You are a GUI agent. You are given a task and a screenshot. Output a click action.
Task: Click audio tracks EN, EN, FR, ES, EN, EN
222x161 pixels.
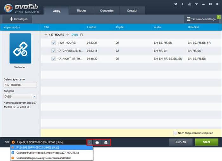click(168, 59)
